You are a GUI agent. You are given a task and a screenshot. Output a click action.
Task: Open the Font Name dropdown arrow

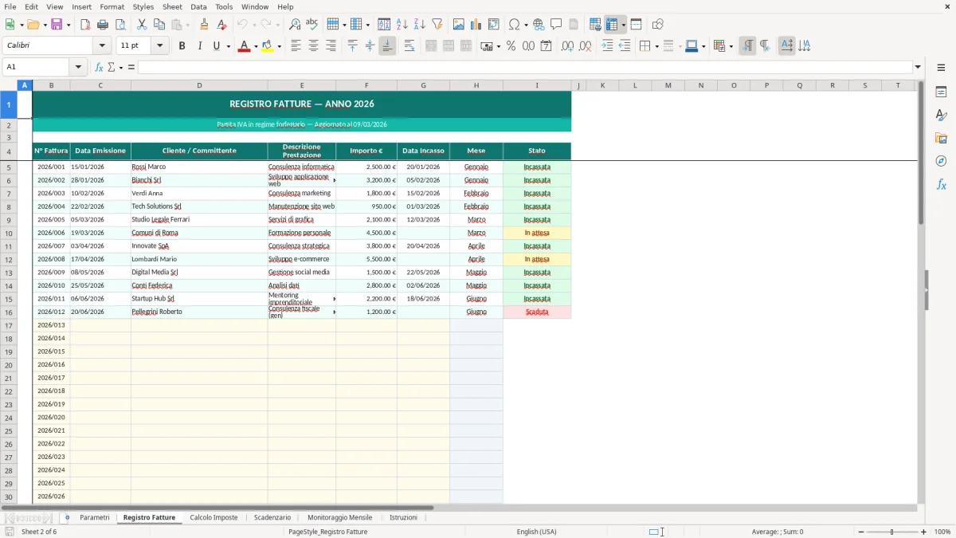(x=102, y=46)
